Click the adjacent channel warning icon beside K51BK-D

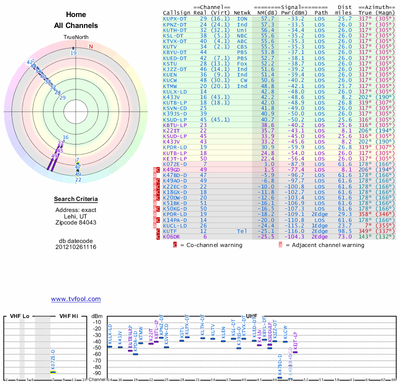154,203
